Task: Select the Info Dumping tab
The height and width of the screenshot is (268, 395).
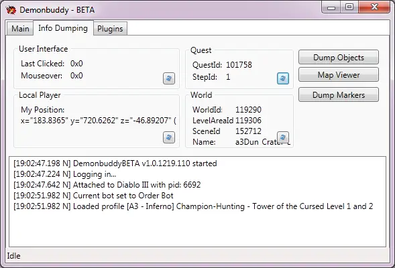Action: (63, 28)
